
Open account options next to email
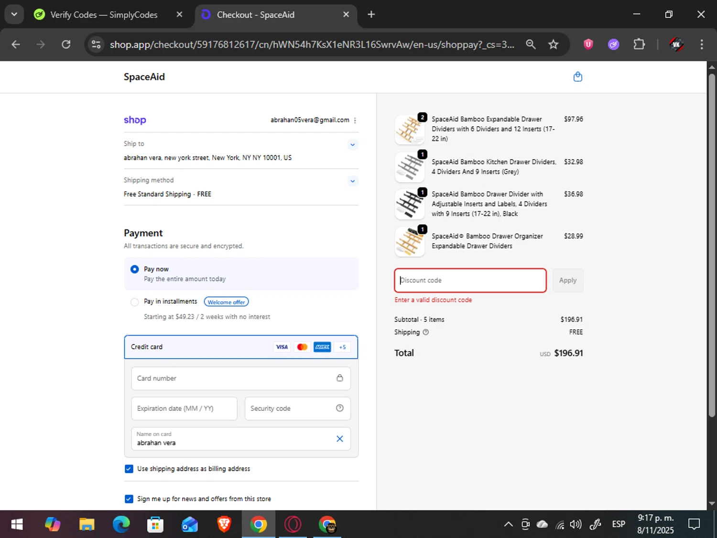click(355, 121)
